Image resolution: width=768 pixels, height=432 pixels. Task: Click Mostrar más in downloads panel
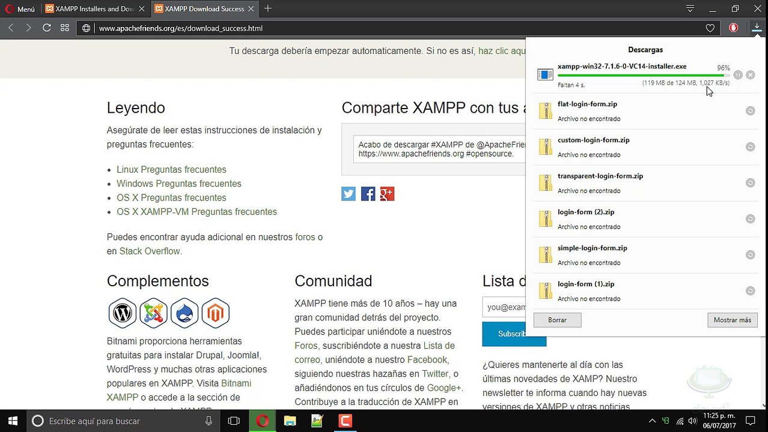point(732,320)
